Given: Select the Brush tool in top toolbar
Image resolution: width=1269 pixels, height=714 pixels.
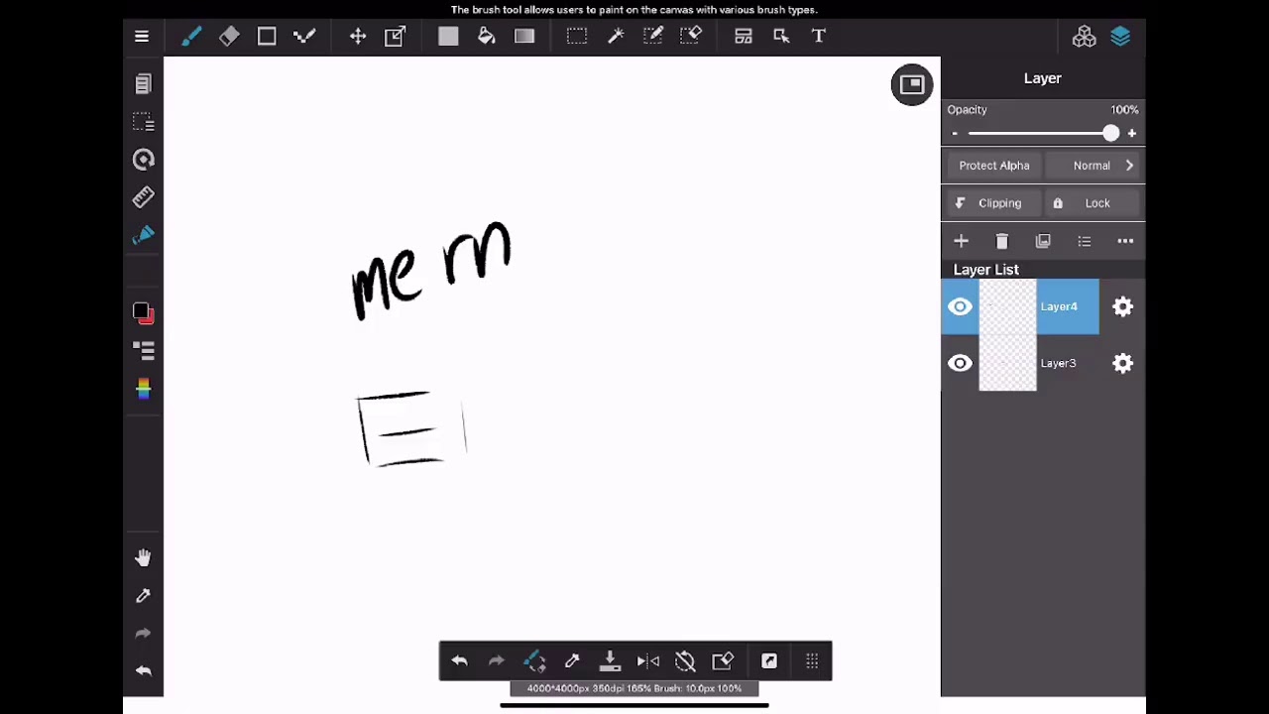Looking at the screenshot, I should 191,37.
